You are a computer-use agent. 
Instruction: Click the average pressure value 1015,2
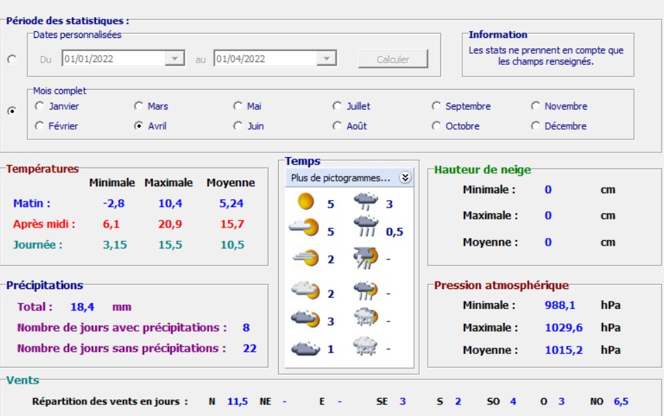click(564, 350)
